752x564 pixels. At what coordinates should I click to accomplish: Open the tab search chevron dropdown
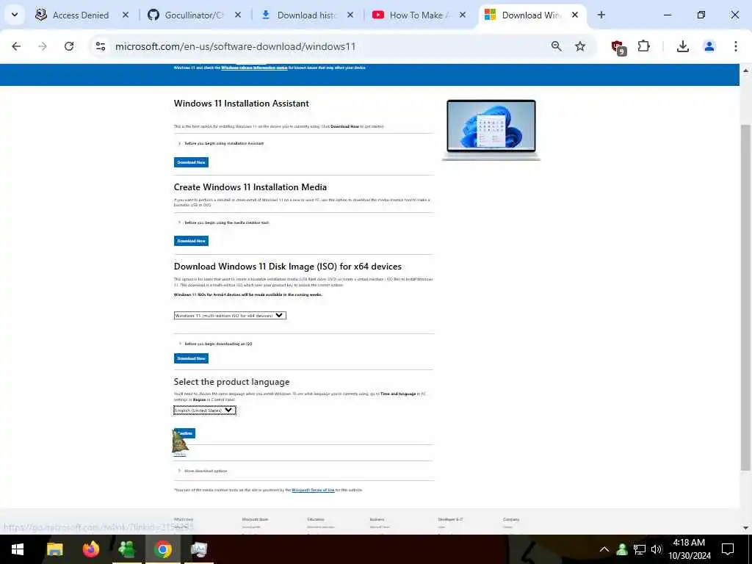pos(15,15)
